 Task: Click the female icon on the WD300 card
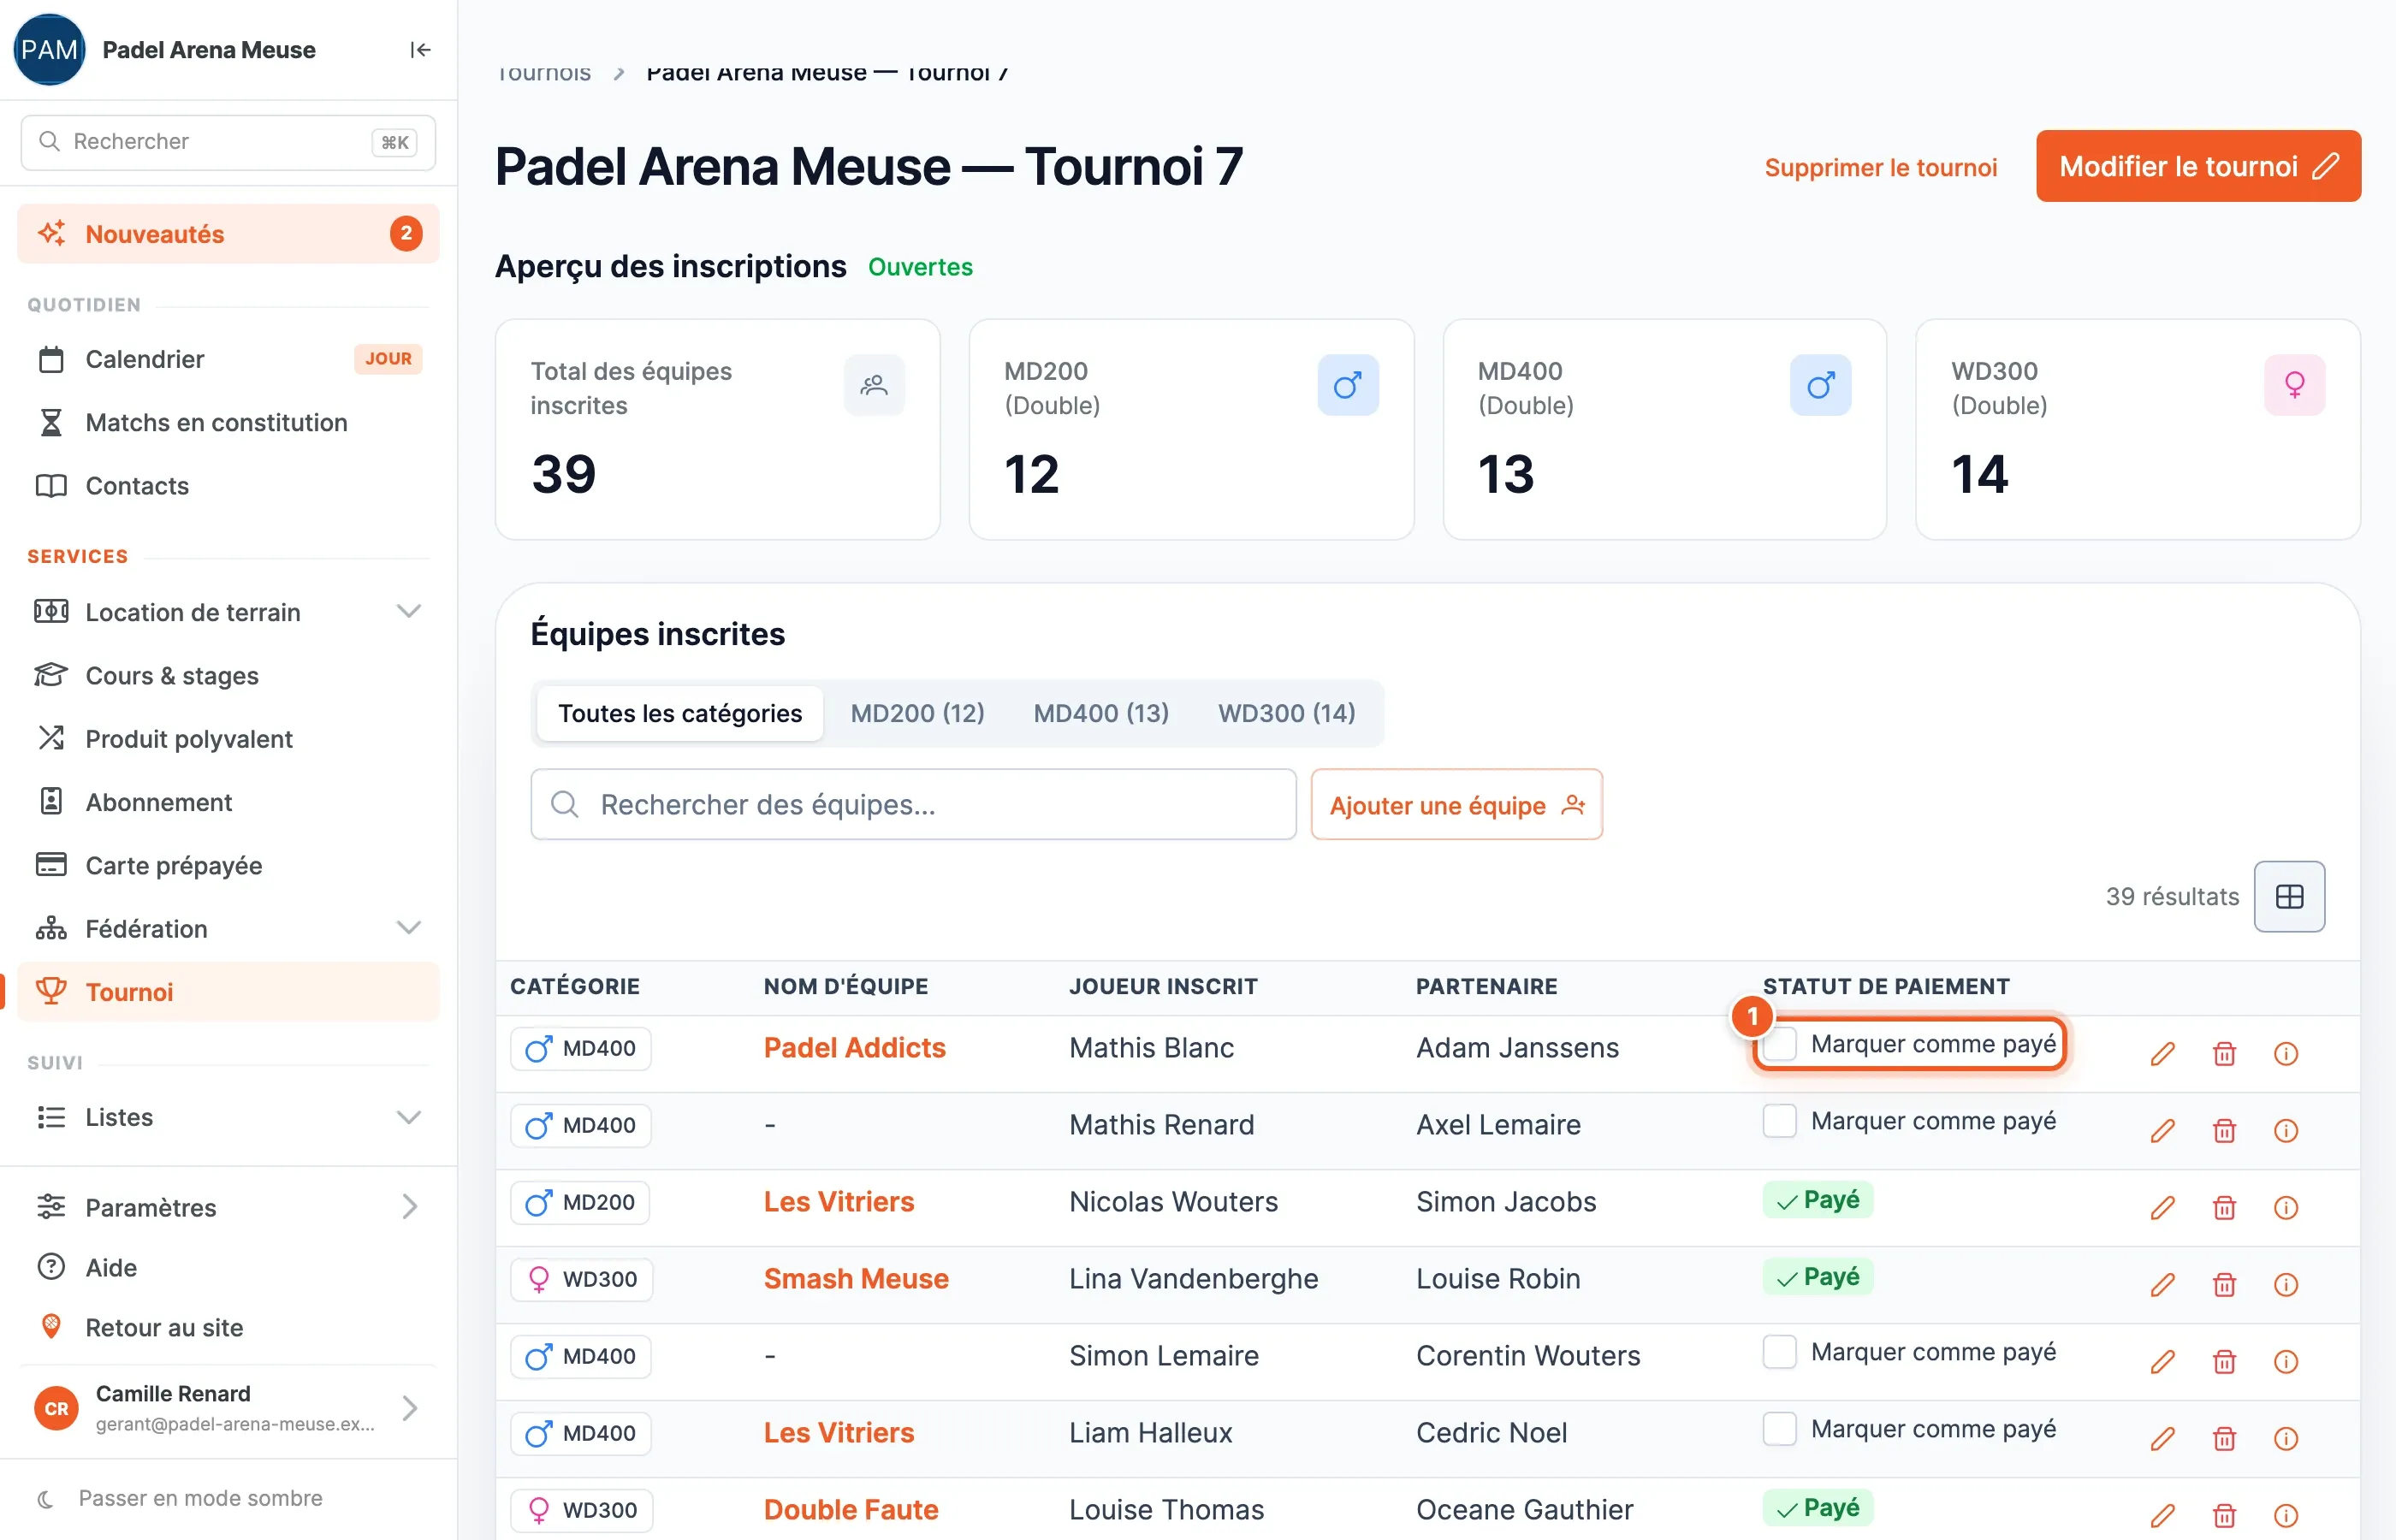tap(2294, 385)
